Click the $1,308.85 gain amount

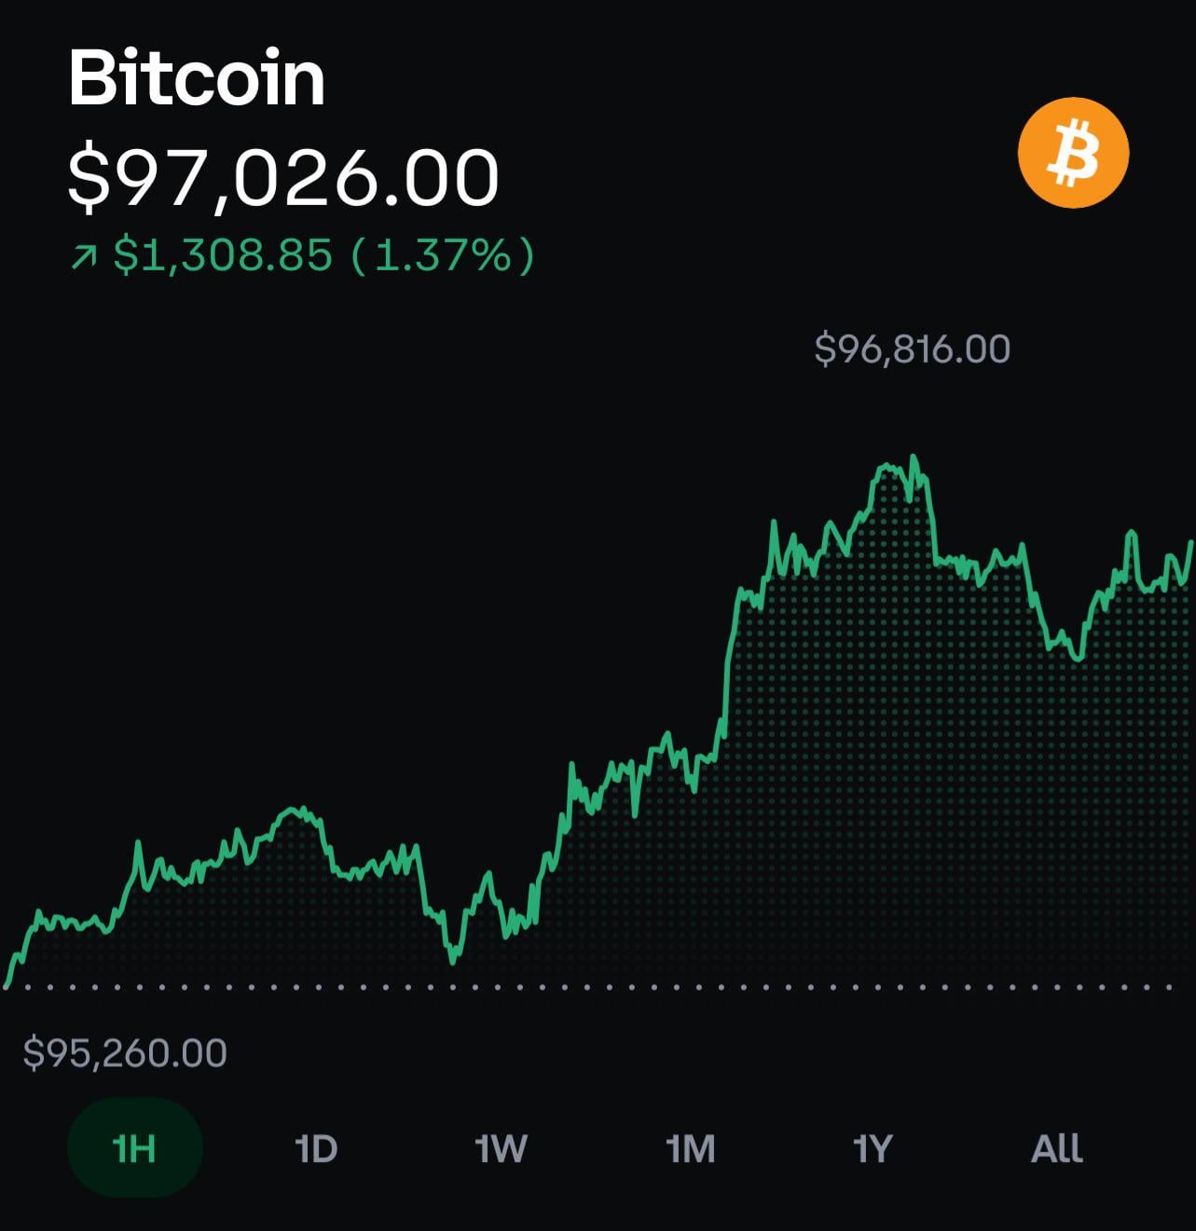(x=223, y=255)
